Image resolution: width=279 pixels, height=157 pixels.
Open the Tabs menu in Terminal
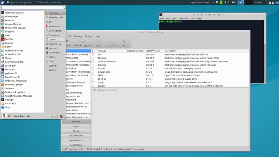point(192,19)
